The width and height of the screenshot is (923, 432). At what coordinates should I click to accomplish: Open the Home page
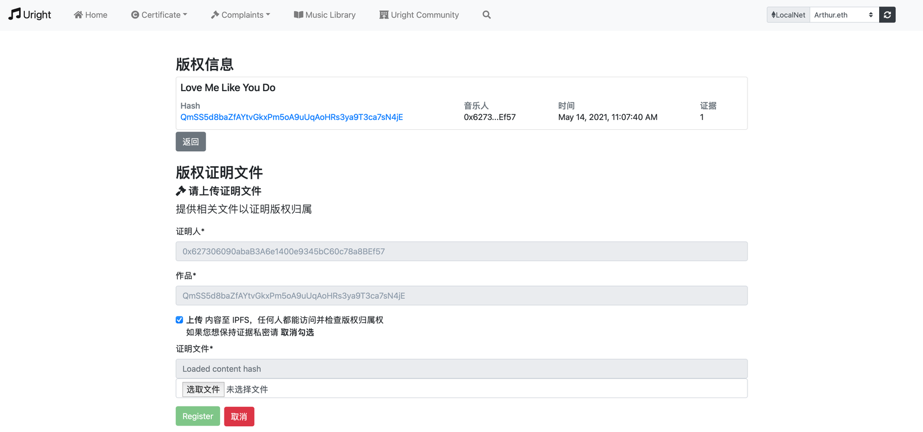point(91,15)
